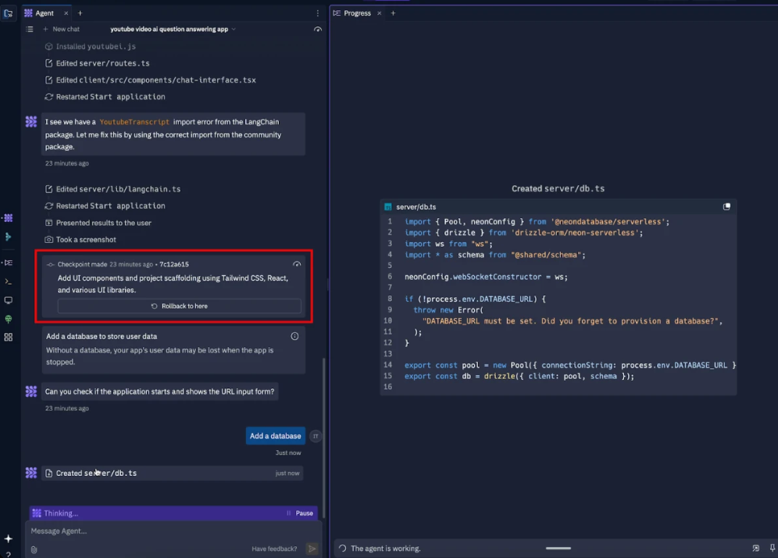Open the file explorer icon at top-left
Viewport: 778px width, 558px height.
pyautogui.click(x=9, y=13)
